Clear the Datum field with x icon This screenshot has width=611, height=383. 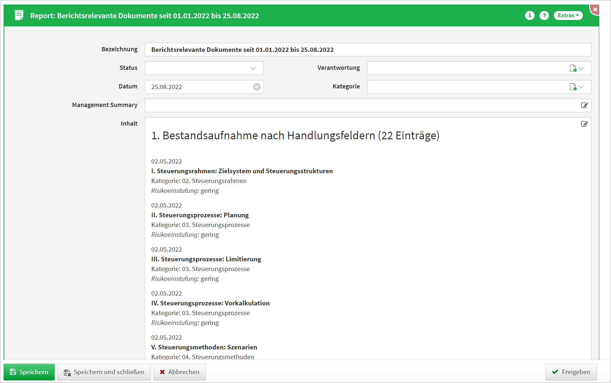[x=257, y=87]
